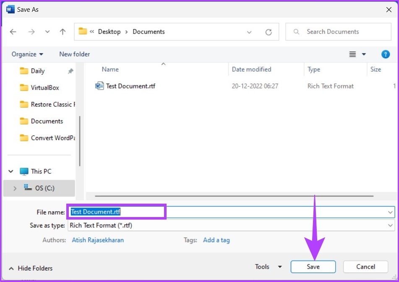Expand the address bar path dropdown
Screen dimensions: 399x282
coord(249,32)
